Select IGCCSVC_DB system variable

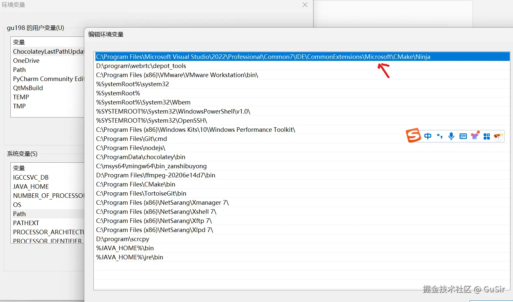pos(48,177)
